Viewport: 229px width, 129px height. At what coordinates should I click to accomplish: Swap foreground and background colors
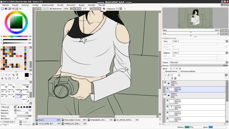(30, 74)
